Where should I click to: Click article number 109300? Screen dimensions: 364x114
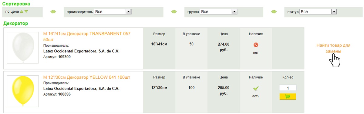tap(64, 57)
